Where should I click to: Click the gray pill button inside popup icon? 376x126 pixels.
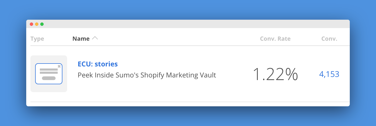(x=49, y=78)
